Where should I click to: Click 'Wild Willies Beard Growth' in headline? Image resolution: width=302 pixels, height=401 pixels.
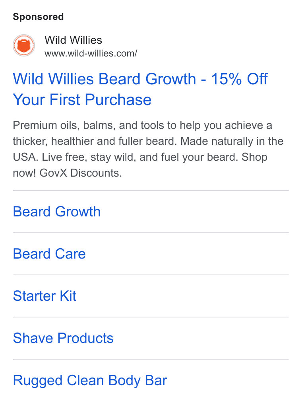105,79
